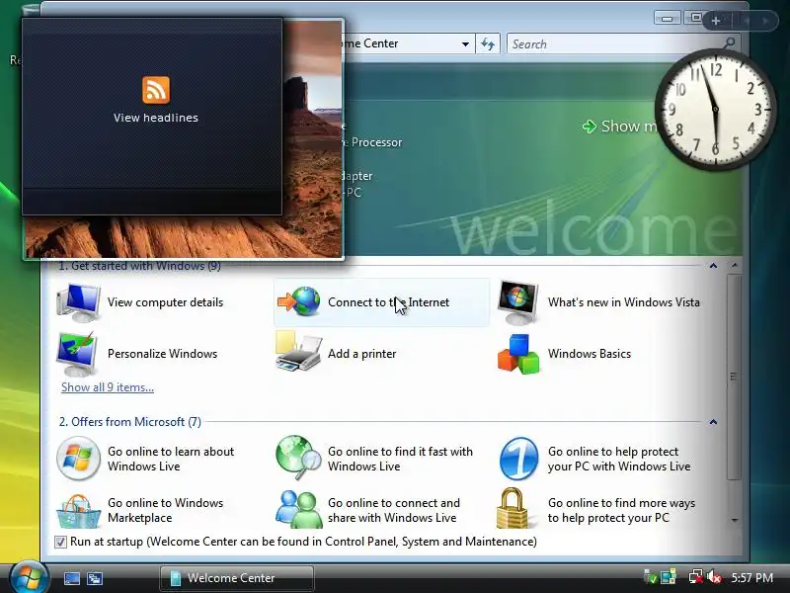Click the find it fast globe magnifier icon
The height and width of the screenshot is (593, 790).
(x=298, y=458)
